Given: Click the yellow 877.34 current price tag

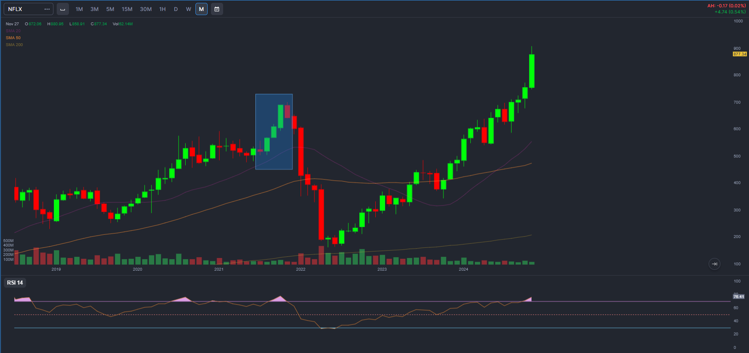Looking at the screenshot, I should pyautogui.click(x=740, y=54).
